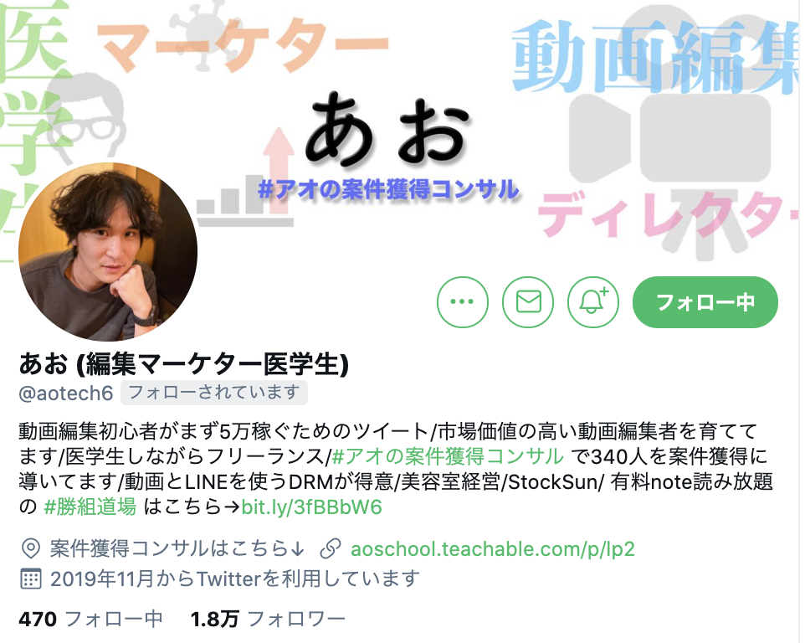
Task: Click the 2019年11月 join date text
Action: pyautogui.click(x=235, y=579)
